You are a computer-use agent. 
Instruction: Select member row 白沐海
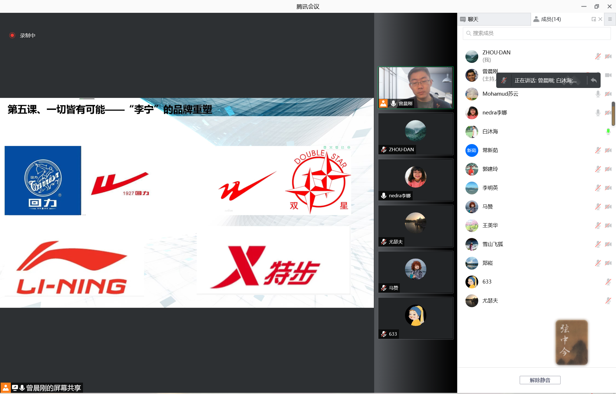coord(537,132)
